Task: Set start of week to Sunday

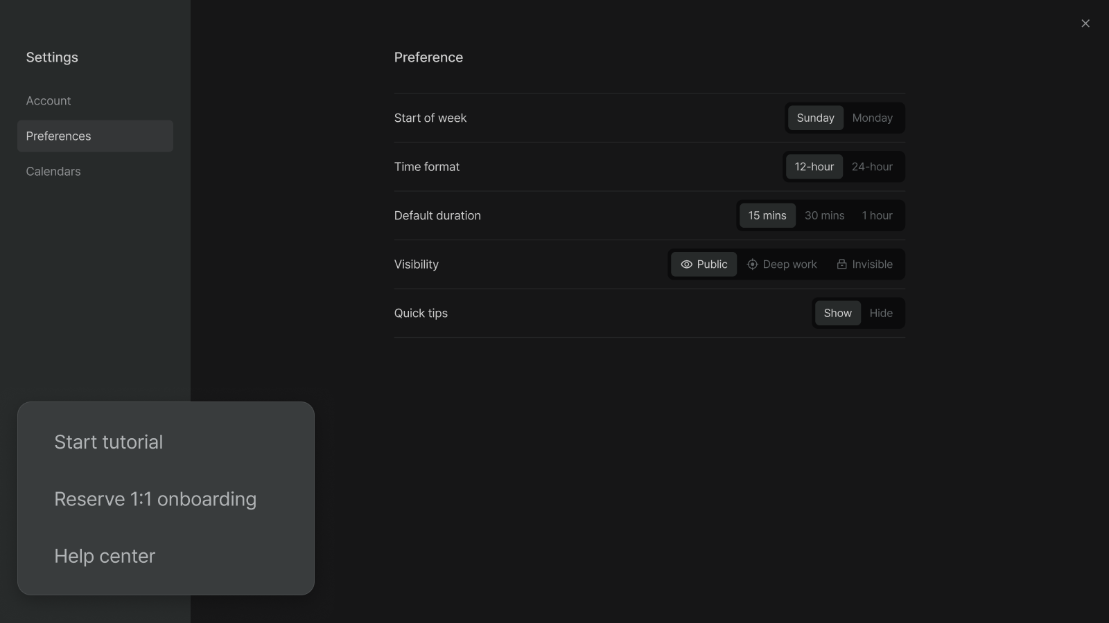Action: (x=815, y=118)
